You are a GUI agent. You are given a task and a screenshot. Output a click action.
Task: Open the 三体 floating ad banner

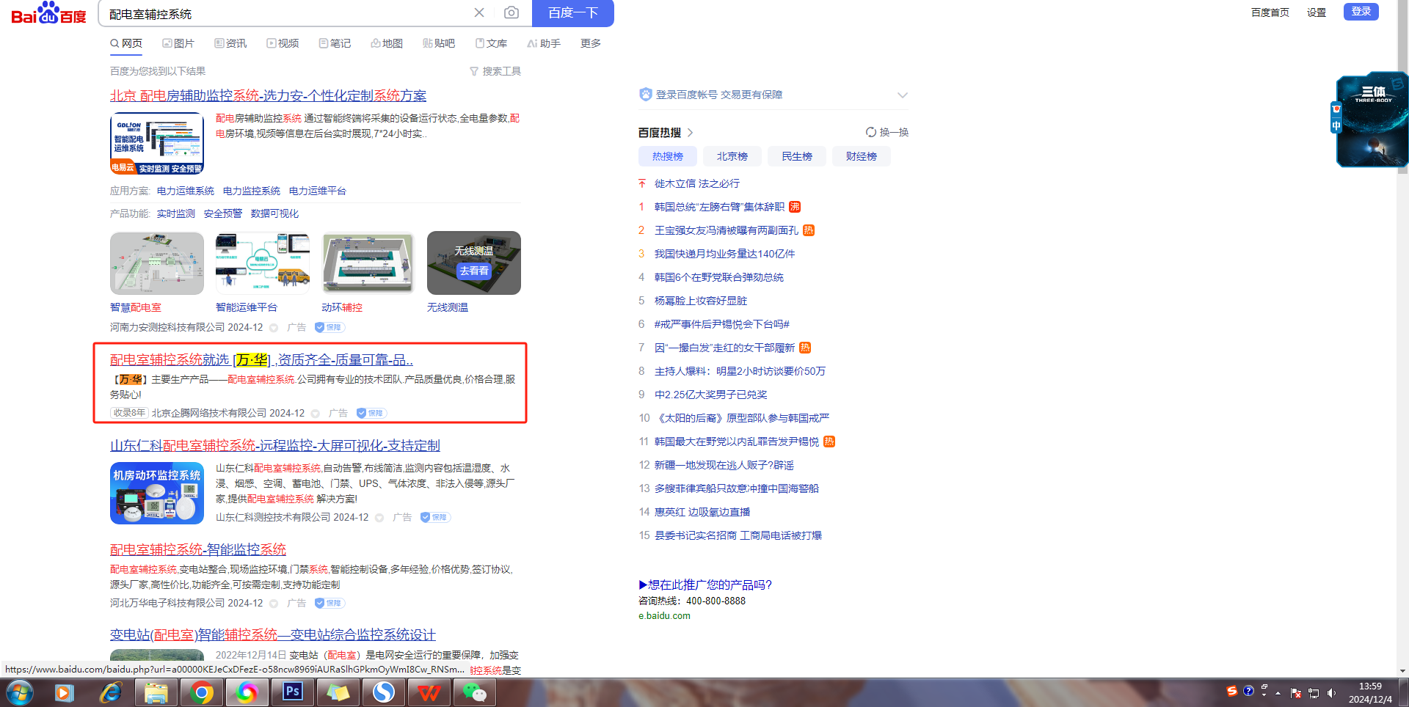(x=1372, y=120)
